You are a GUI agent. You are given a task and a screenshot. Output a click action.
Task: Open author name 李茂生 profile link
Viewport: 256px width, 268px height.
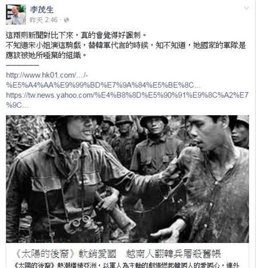(42, 10)
